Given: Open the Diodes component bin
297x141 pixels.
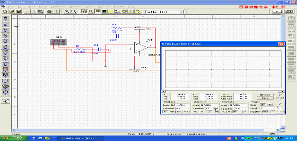Looking at the screenshot, I should (x=6, y=30).
